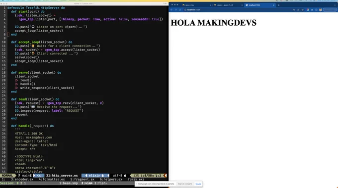Click :gen_tcp.accept(listen_socket) on line 12

point(72,50)
